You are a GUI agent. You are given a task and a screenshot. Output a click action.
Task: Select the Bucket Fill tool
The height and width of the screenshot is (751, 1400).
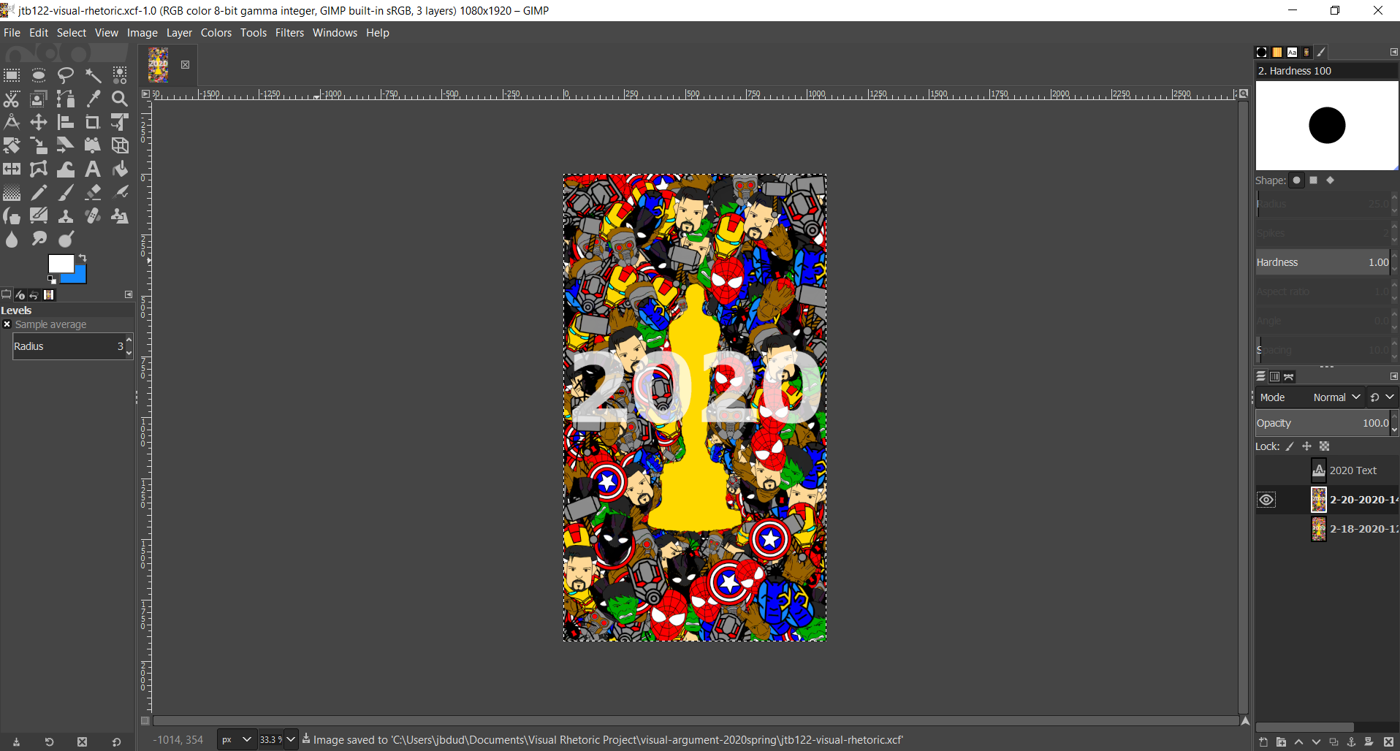click(120, 169)
